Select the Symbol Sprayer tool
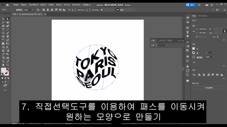Image resolution: width=227 pixels, height=127 pixels. pos(3,58)
